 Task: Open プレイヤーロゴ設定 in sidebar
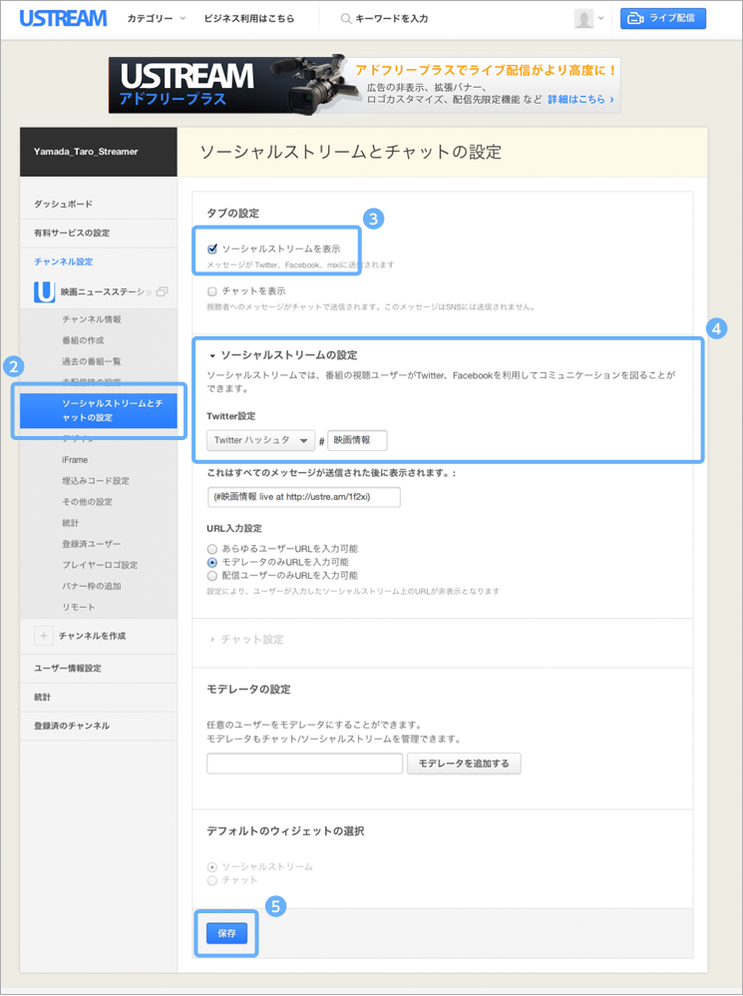point(100,565)
